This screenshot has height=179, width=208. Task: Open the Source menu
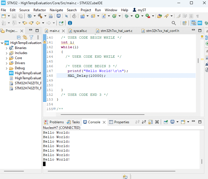[24, 10]
